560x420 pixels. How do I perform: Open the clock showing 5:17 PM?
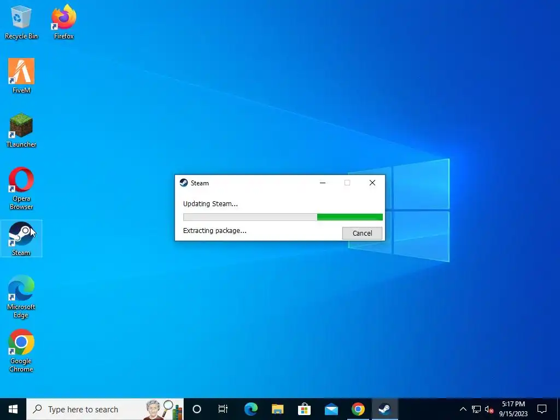tap(513, 409)
